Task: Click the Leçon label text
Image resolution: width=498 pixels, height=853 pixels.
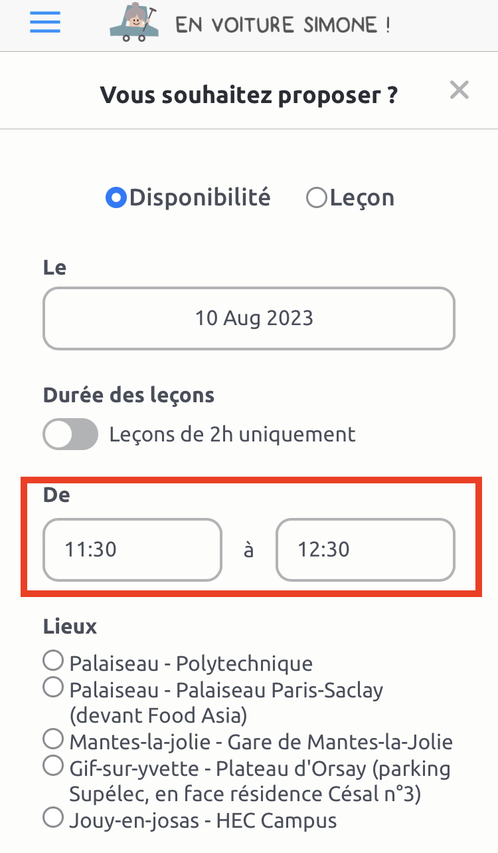Action: (362, 198)
